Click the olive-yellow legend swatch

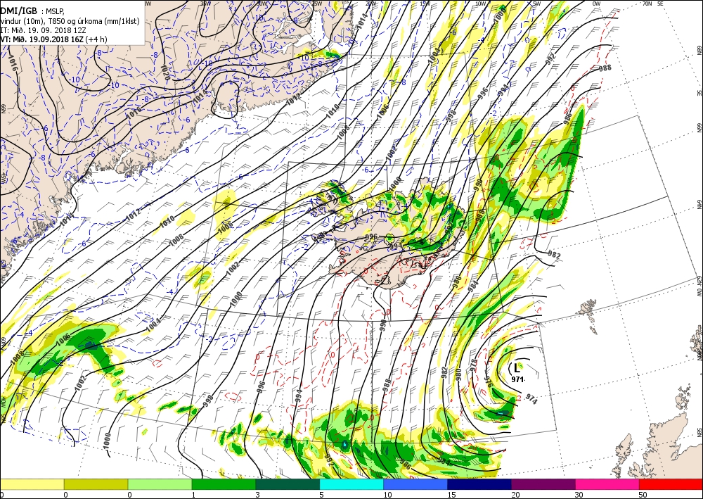click(x=96, y=484)
